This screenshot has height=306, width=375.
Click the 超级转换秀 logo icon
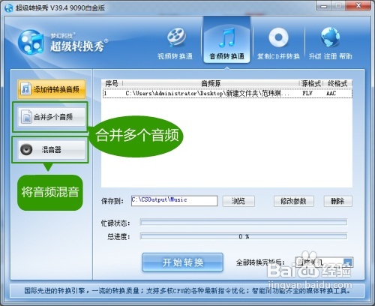point(31,42)
